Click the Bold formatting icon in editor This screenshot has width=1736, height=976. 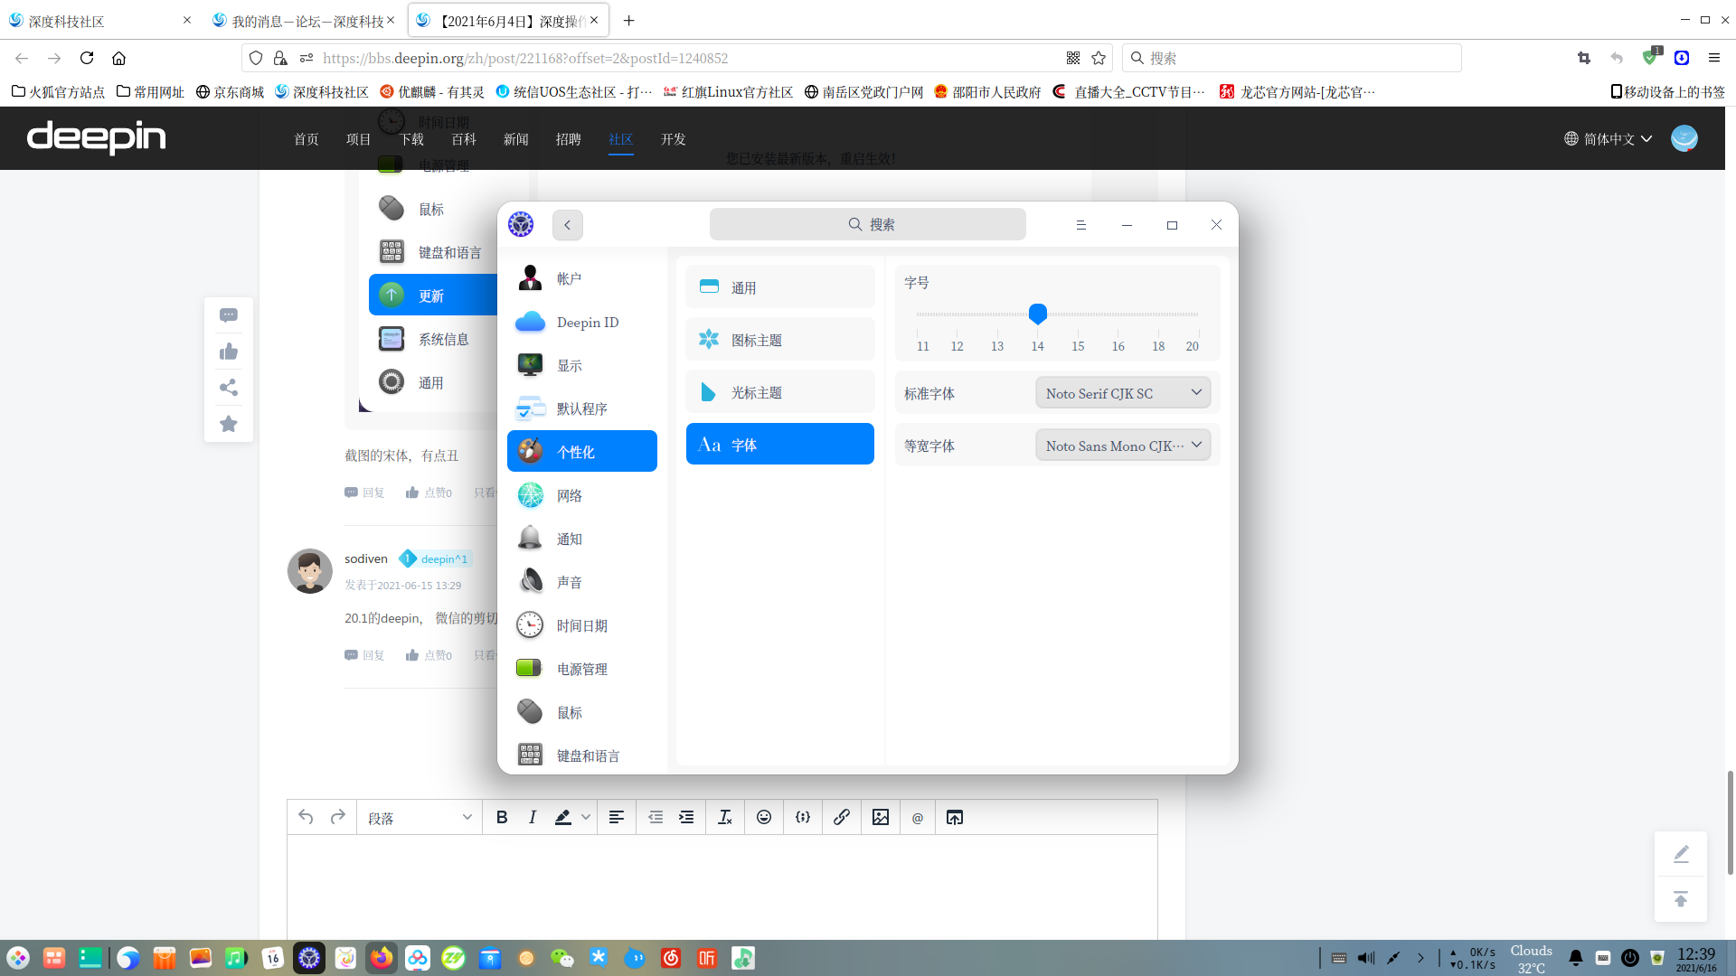point(502,817)
